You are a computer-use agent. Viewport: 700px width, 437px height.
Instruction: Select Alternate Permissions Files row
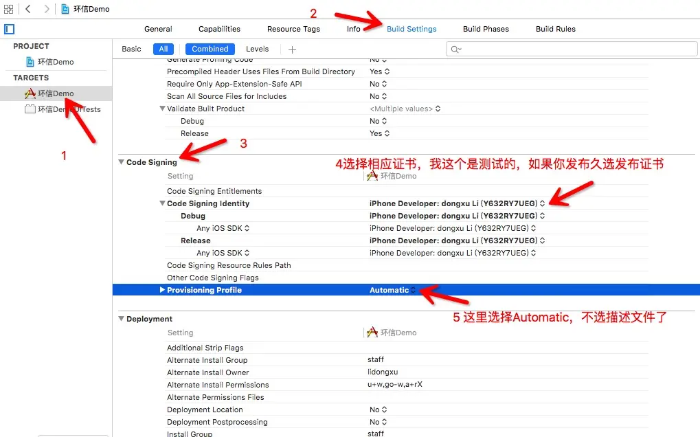tap(407, 397)
